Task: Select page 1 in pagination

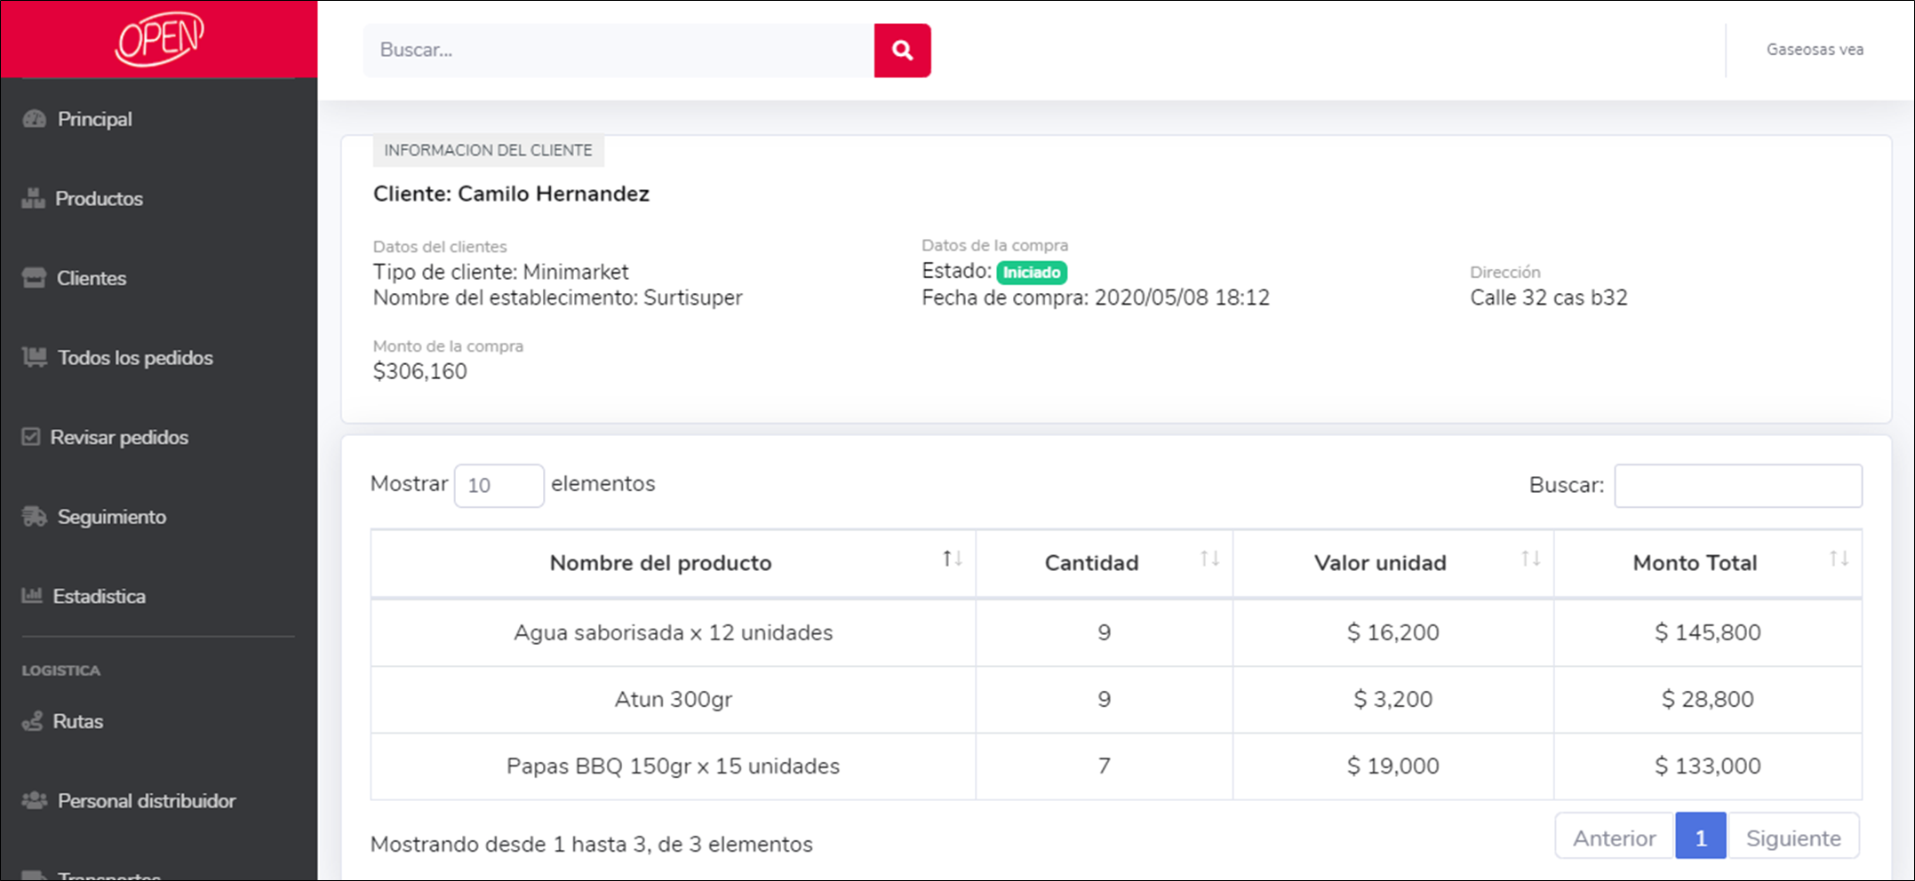Action: [x=1701, y=837]
